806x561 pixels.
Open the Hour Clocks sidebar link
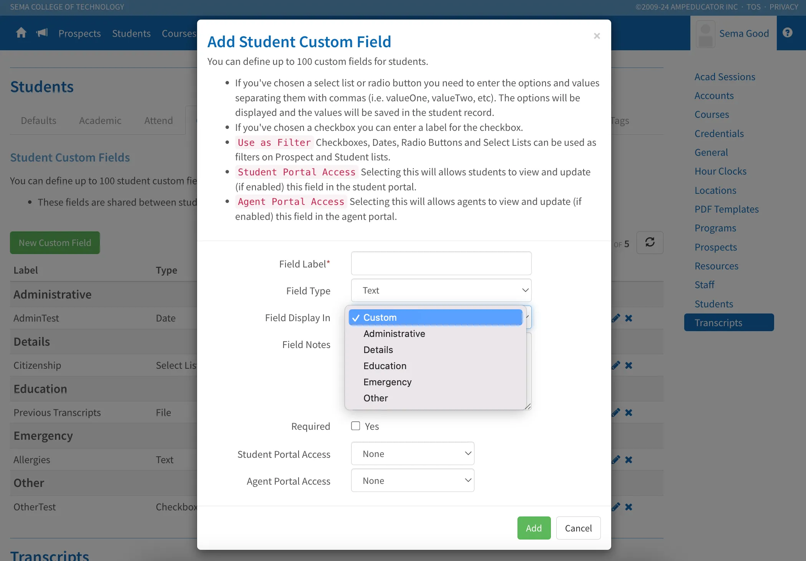pyautogui.click(x=720, y=172)
